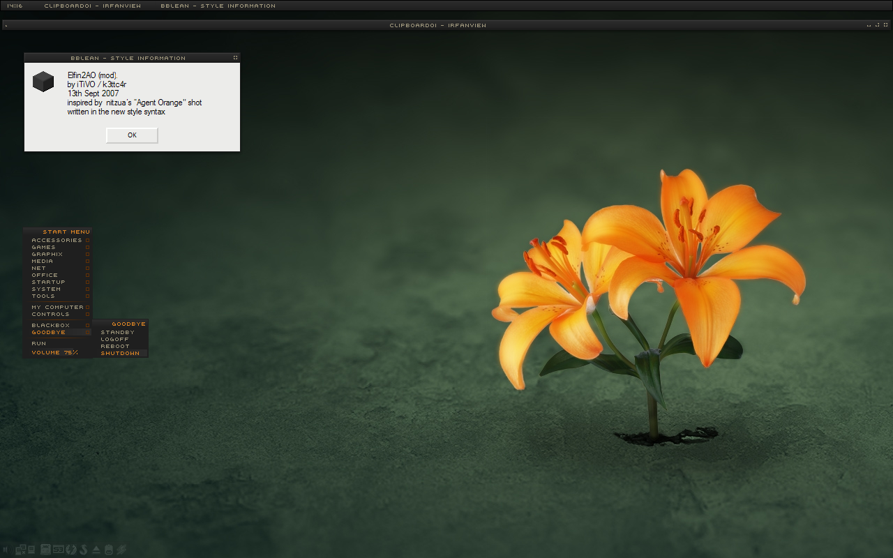
Task: Click the clipboard-shaped tray icon
Action: 109,550
